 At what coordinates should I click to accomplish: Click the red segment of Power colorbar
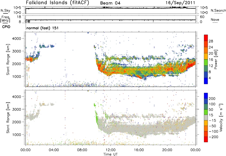pyautogui.click(x=206, y=38)
